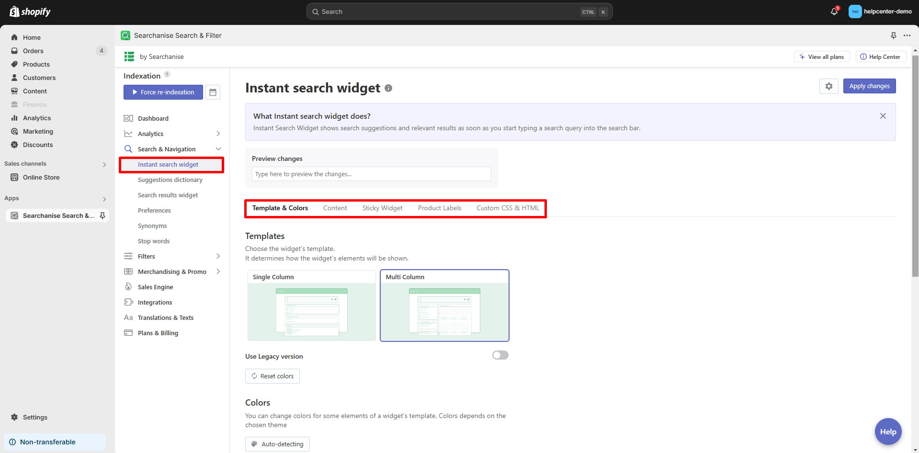This screenshot has height=453, width=919.
Task: Unpin the Searchanise app from sidebar
Action: [x=102, y=215]
